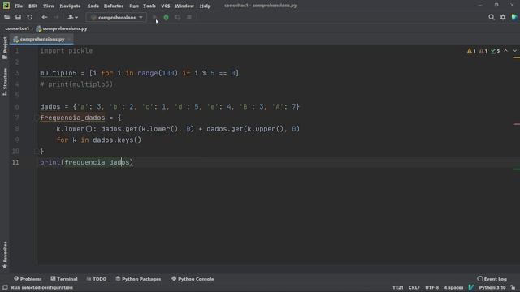The image size is (520, 292).
Task: Click 'import pickle' on line 1
Action: 67,50
